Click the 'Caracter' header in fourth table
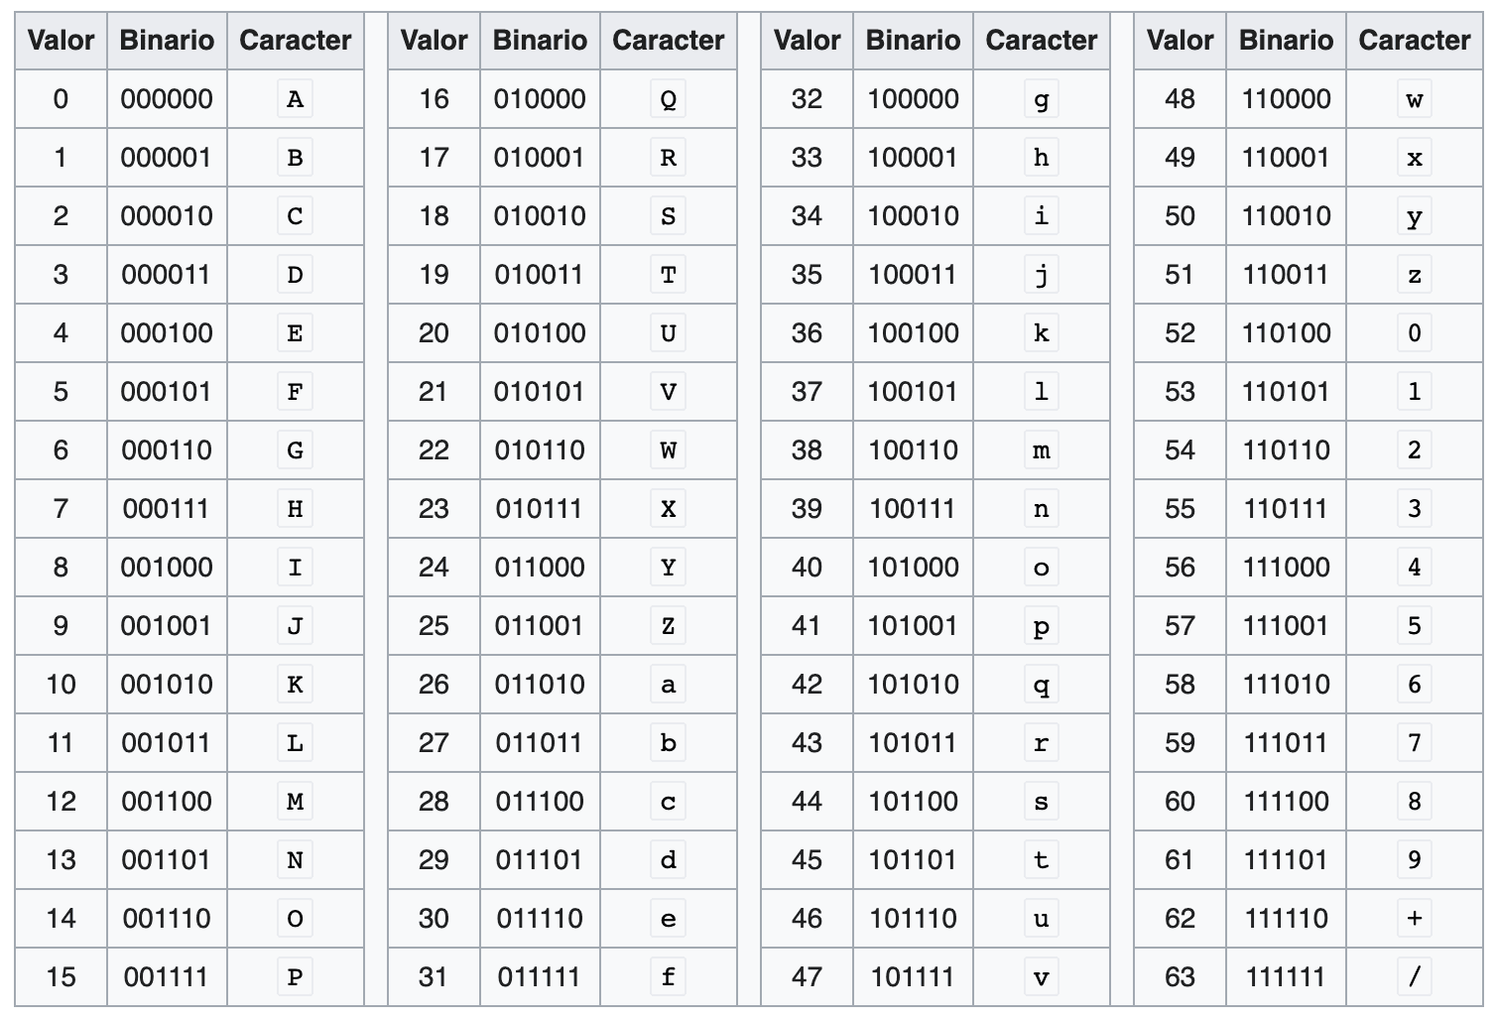The image size is (1496, 1020). (x=1414, y=41)
